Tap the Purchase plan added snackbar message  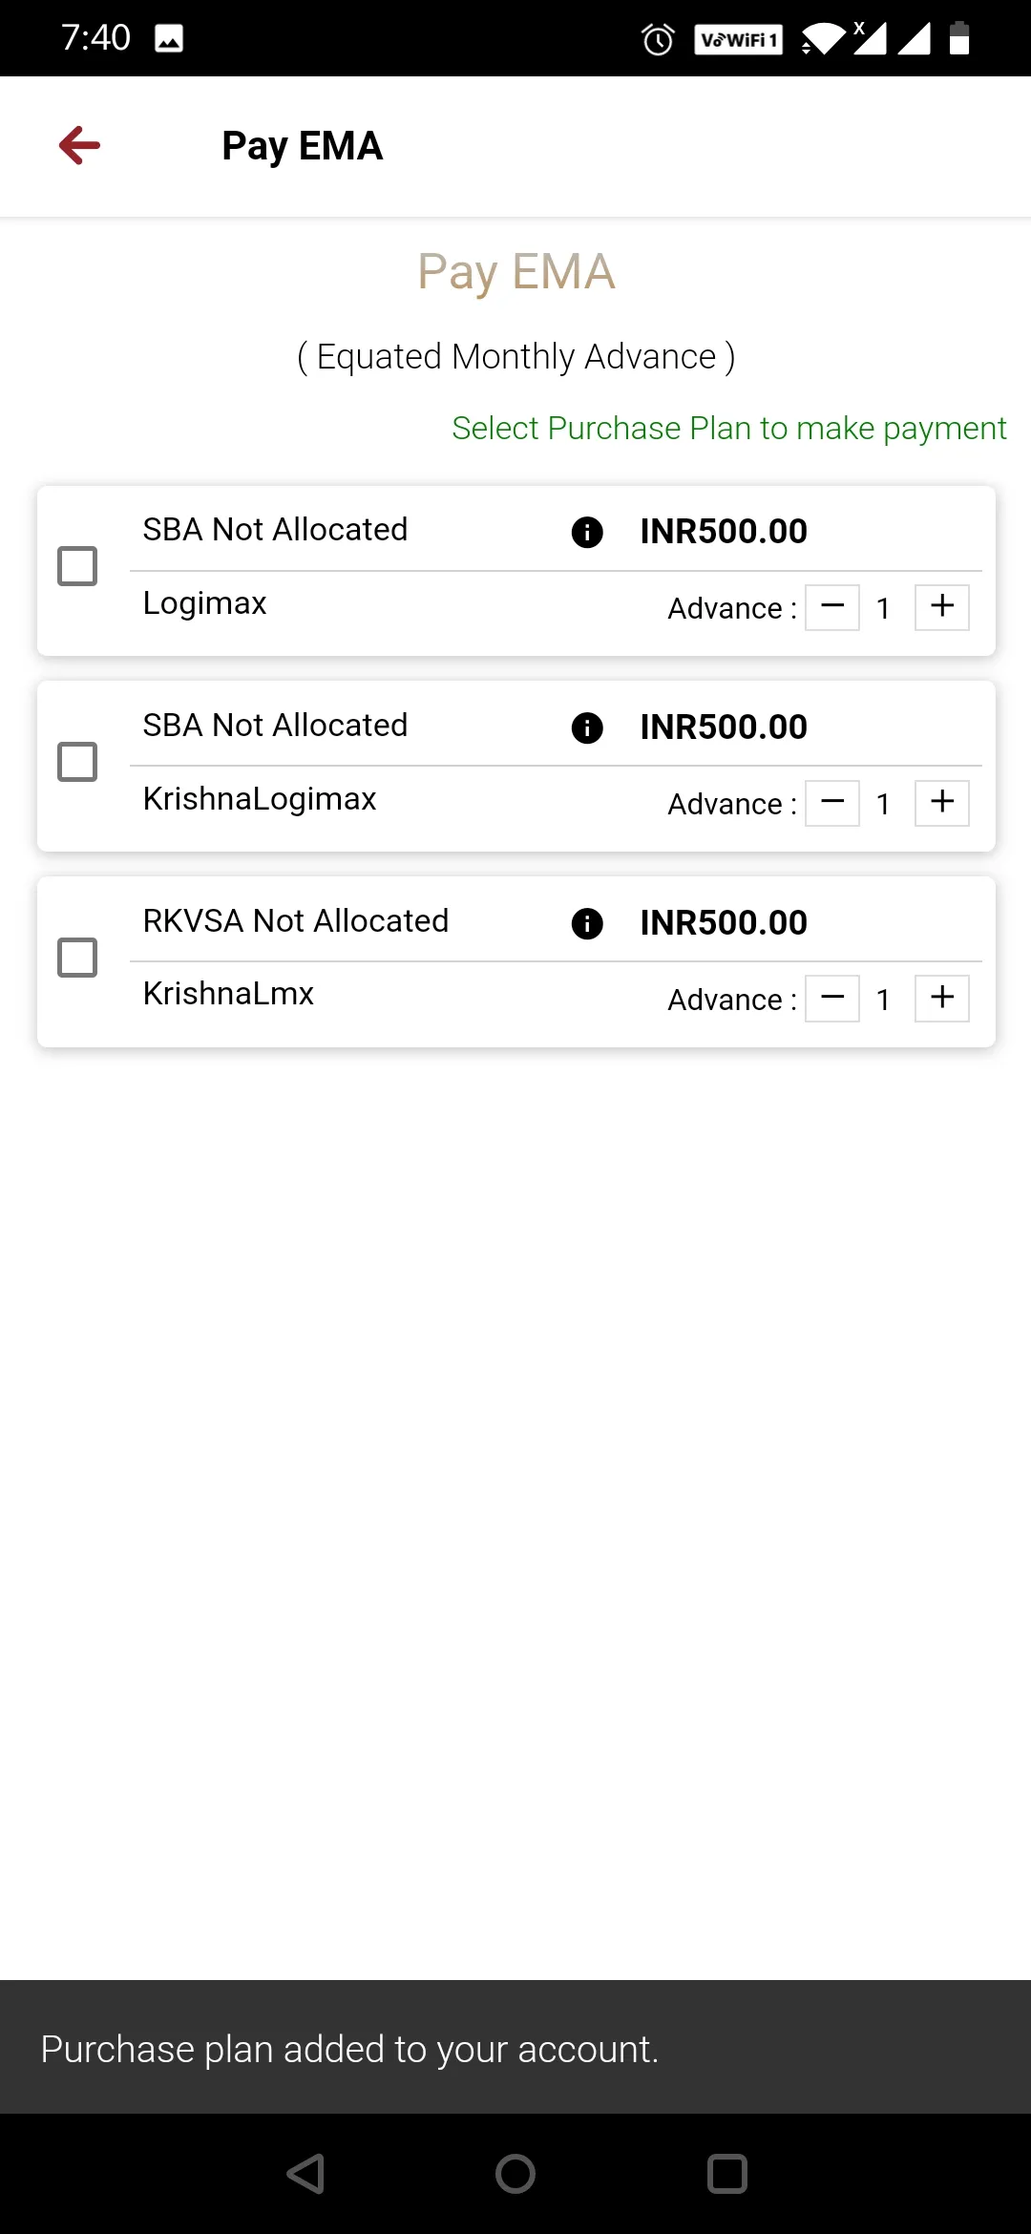tap(349, 2049)
